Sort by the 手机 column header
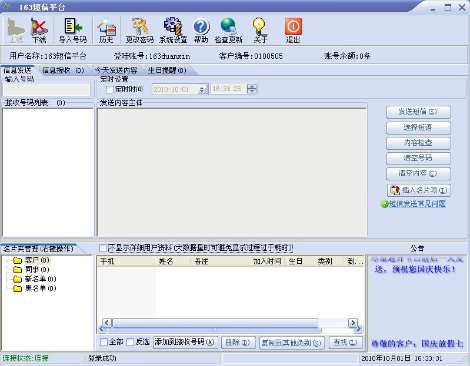The height and width of the screenshot is (366, 470). pyautogui.click(x=126, y=261)
